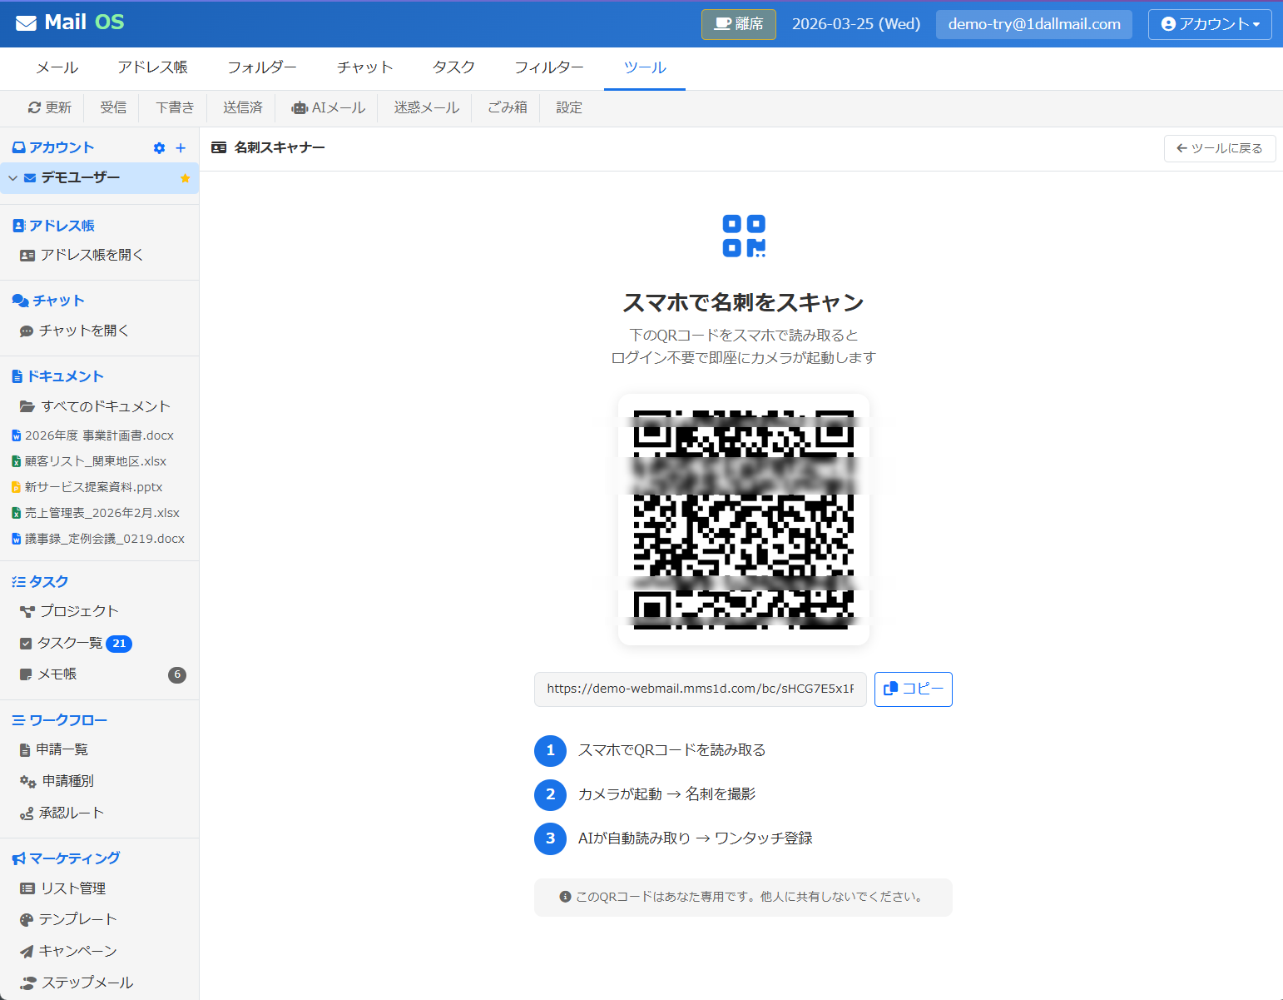
Task: Click the add account plus icon
Action: [x=181, y=147]
